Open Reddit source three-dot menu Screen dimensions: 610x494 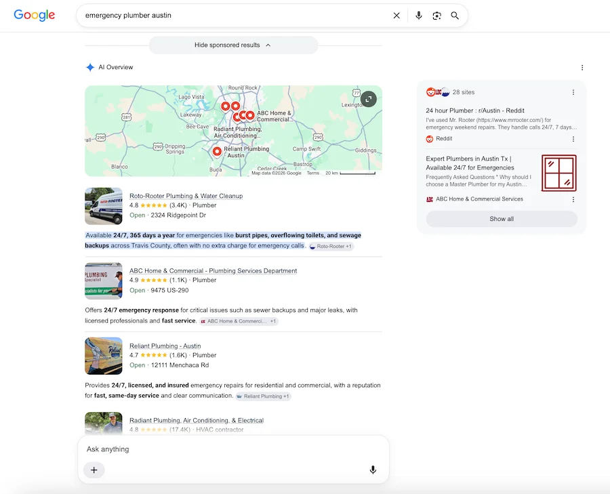pyautogui.click(x=573, y=139)
